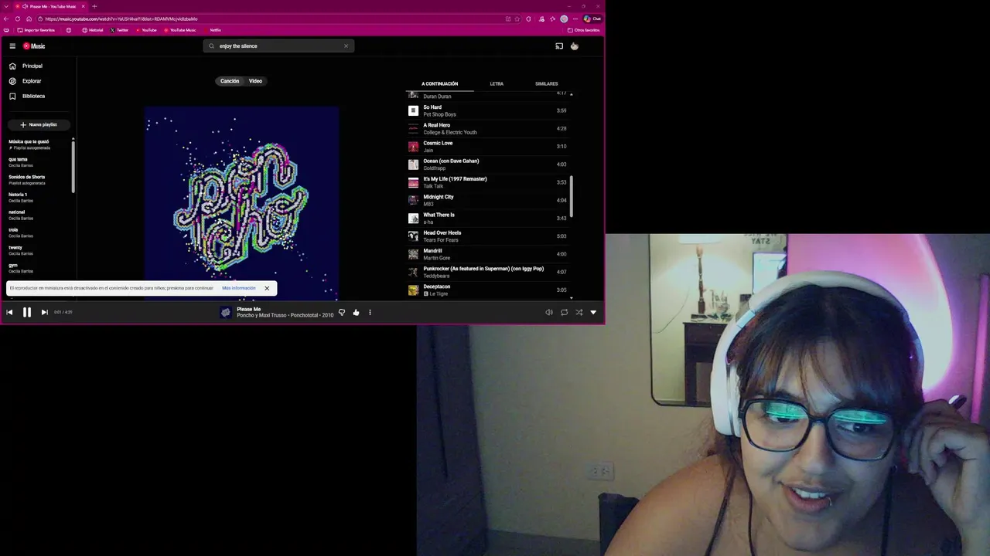This screenshot has width=990, height=556.
Task: Create a Nueva playlist
Action: pyautogui.click(x=39, y=124)
